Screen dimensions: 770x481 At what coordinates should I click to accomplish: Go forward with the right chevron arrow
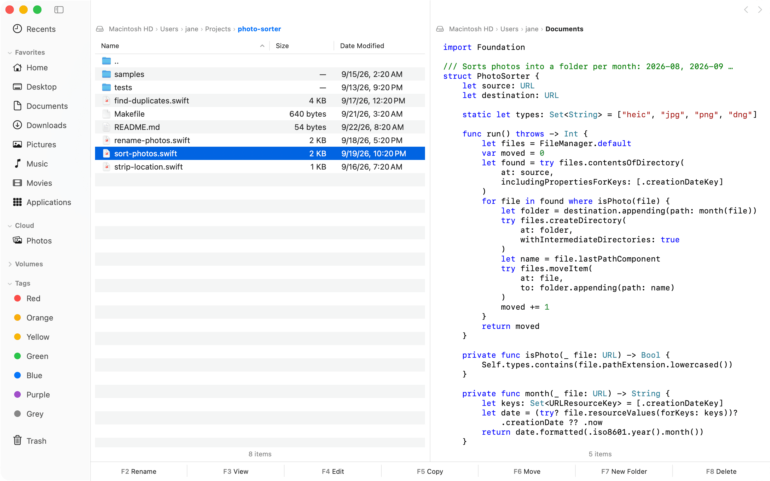(760, 10)
